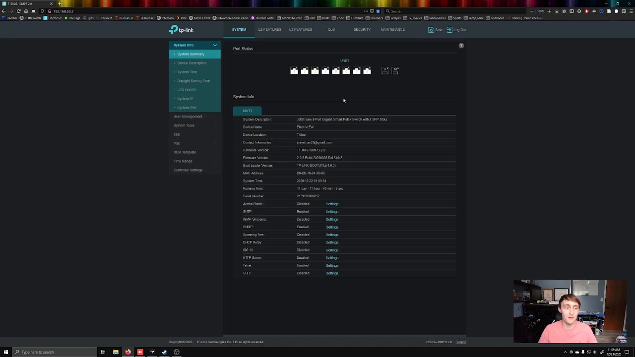Select port 4 in Port Status
The width and height of the screenshot is (635, 357).
tap(325, 71)
